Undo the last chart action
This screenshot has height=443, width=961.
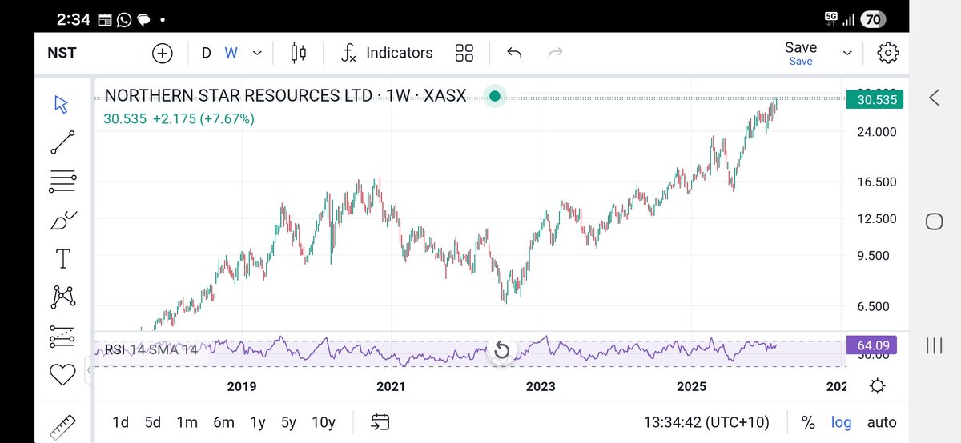click(514, 53)
